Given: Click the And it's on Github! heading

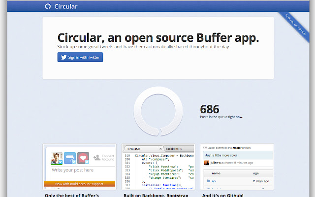Looking at the screenshot, I should point(222,196).
